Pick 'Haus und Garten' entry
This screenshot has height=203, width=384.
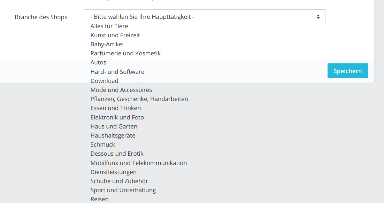tap(114, 126)
